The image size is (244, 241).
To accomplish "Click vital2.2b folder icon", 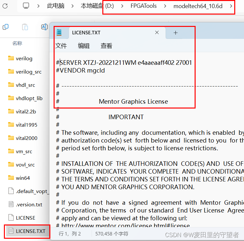I will (11, 111).
